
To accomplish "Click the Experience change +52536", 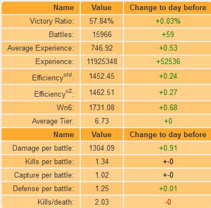I will point(168,61).
